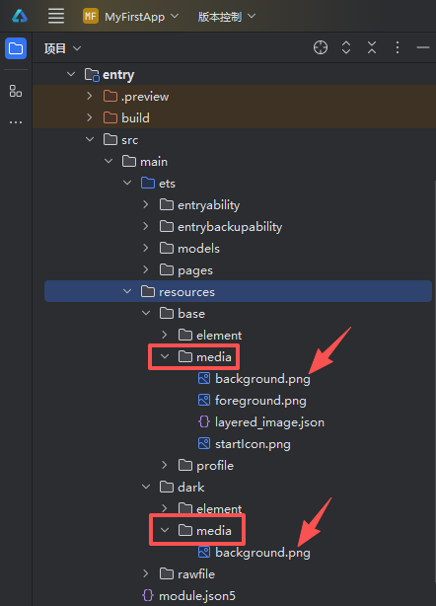Collapse the base media folder
This screenshot has height=606, width=436.
[165, 356]
